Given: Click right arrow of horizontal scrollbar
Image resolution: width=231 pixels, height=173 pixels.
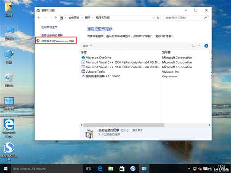Looking at the screenshot, I should [209, 125].
